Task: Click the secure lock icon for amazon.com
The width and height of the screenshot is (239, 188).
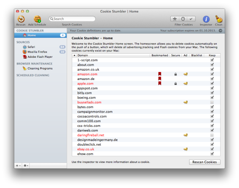Action: [x=176, y=74]
